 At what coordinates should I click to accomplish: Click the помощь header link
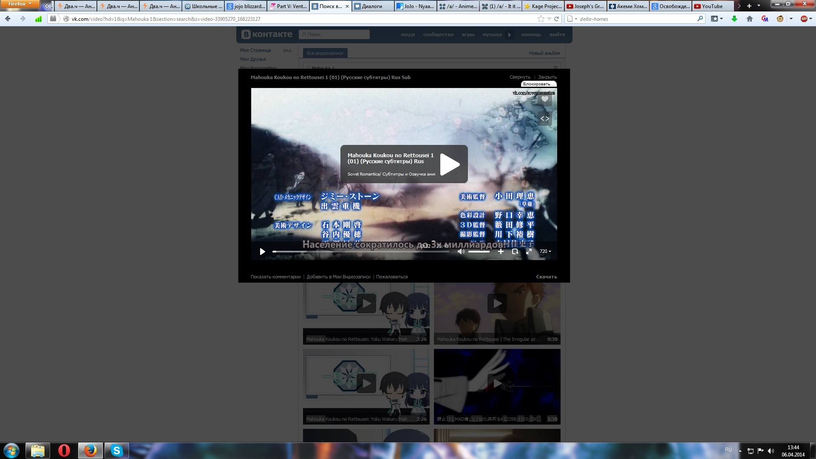click(531, 34)
